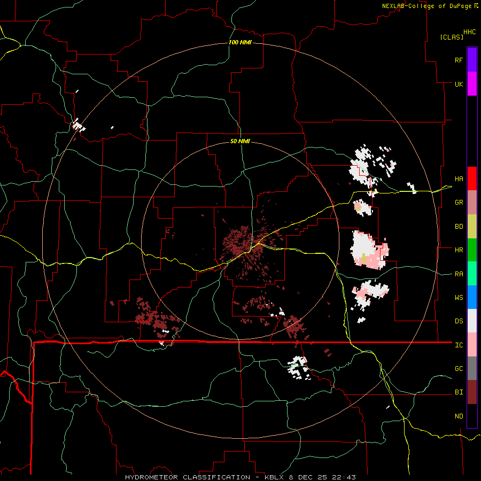Click the RA light green legend swatch
Viewport: 481px width, 481px height.
pos(472,274)
